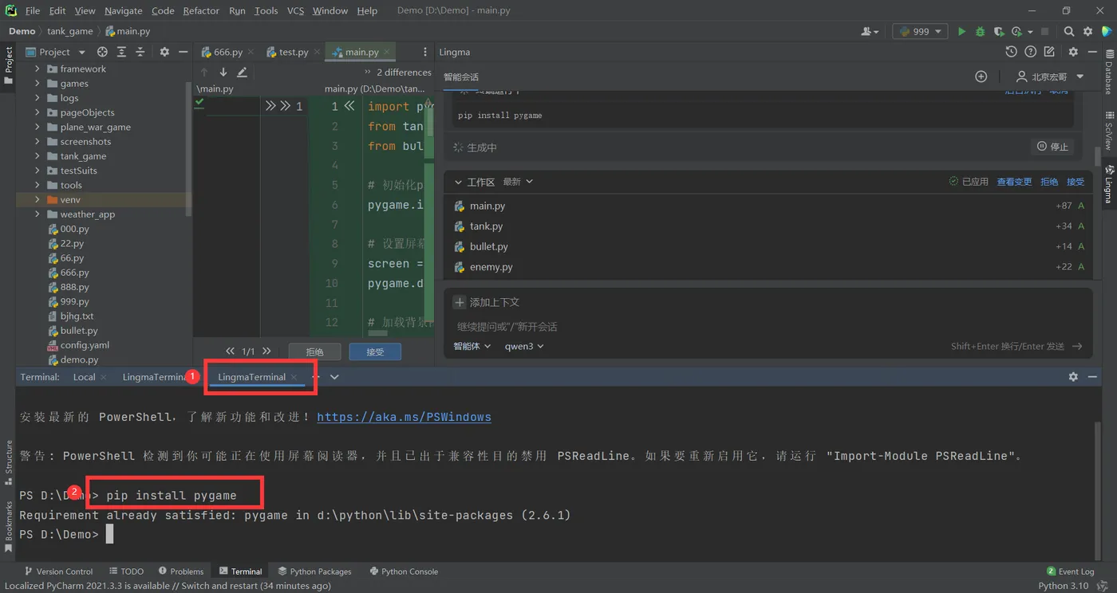1117x593 pixels.
Task: Click the diff edit pencil icon
Action: pos(242,72)
